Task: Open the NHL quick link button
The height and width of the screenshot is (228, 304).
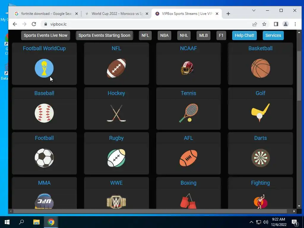Action: tap(184, 36)
